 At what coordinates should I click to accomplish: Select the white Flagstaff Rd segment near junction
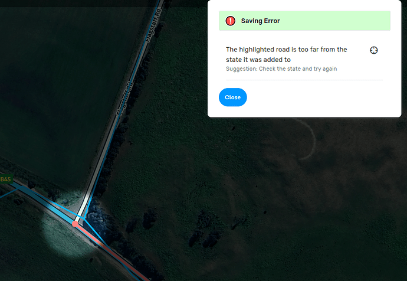point(84,205)
